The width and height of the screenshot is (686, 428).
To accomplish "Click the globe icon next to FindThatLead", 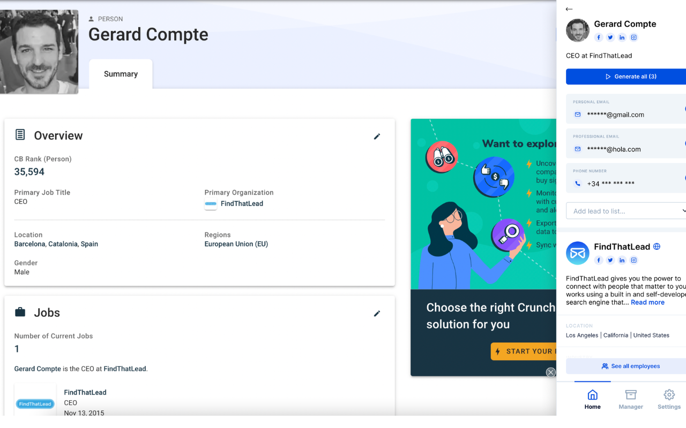I will [x=657, y=246].
